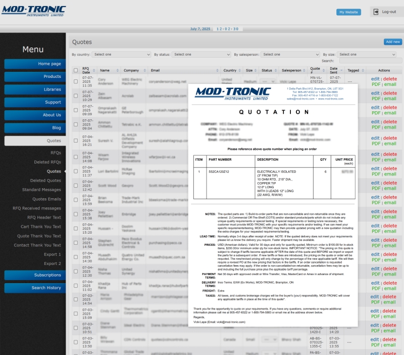Open the Libraries menu item
This screenshot has height=355, width=404.
tap(35, 90)
